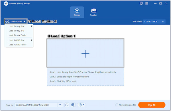Open the Rip All to format dropdown
This screenshot has height=111, width=171.
[x=154, y=22]
